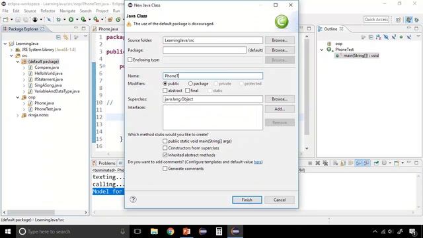Click the Package input field
Image resolution: width=423 pixels, height=238 pixels.
[204, 50]
